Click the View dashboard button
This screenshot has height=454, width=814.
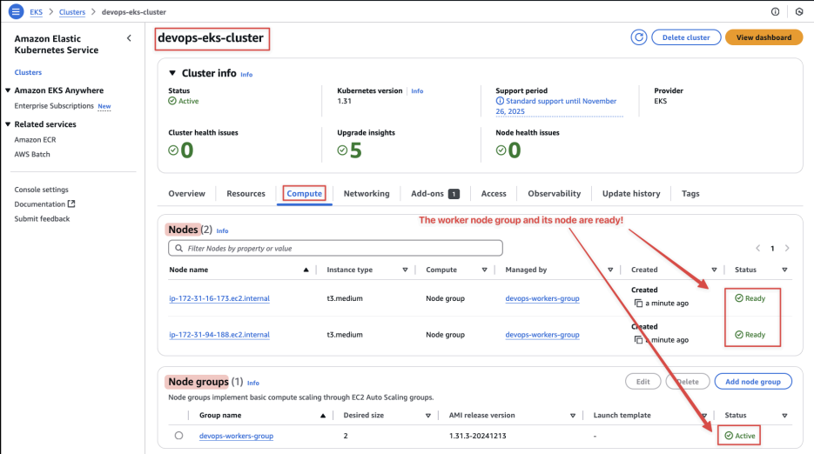[x=764, y=37]
